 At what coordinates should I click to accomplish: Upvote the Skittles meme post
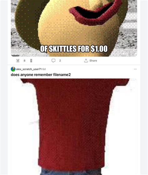(x=18, y=61)
